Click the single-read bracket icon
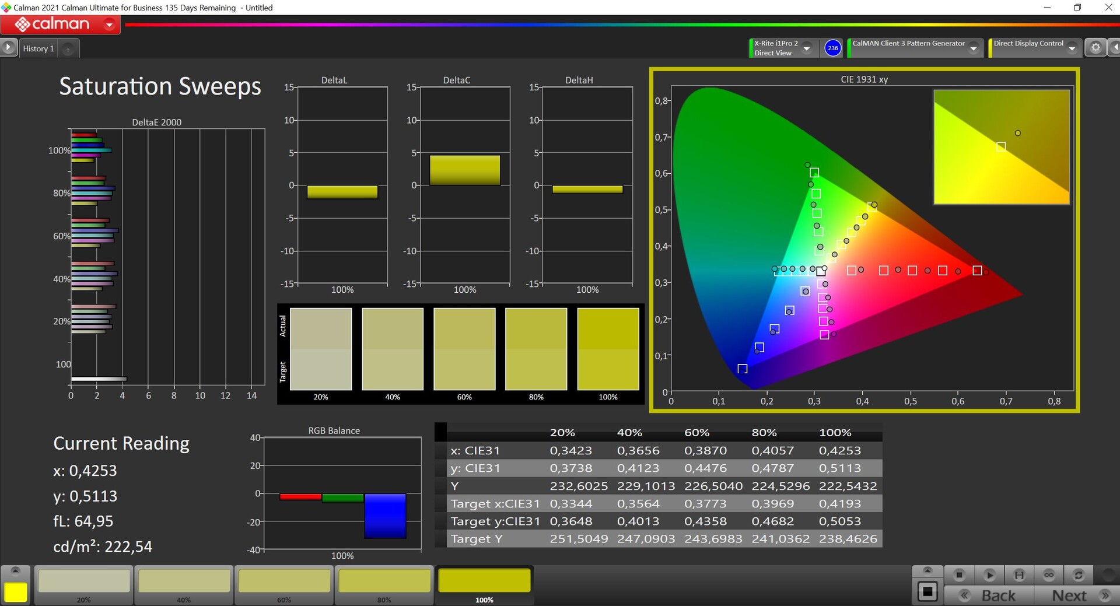This screenshot has height=606, width=1120. tap(1019, 575)
